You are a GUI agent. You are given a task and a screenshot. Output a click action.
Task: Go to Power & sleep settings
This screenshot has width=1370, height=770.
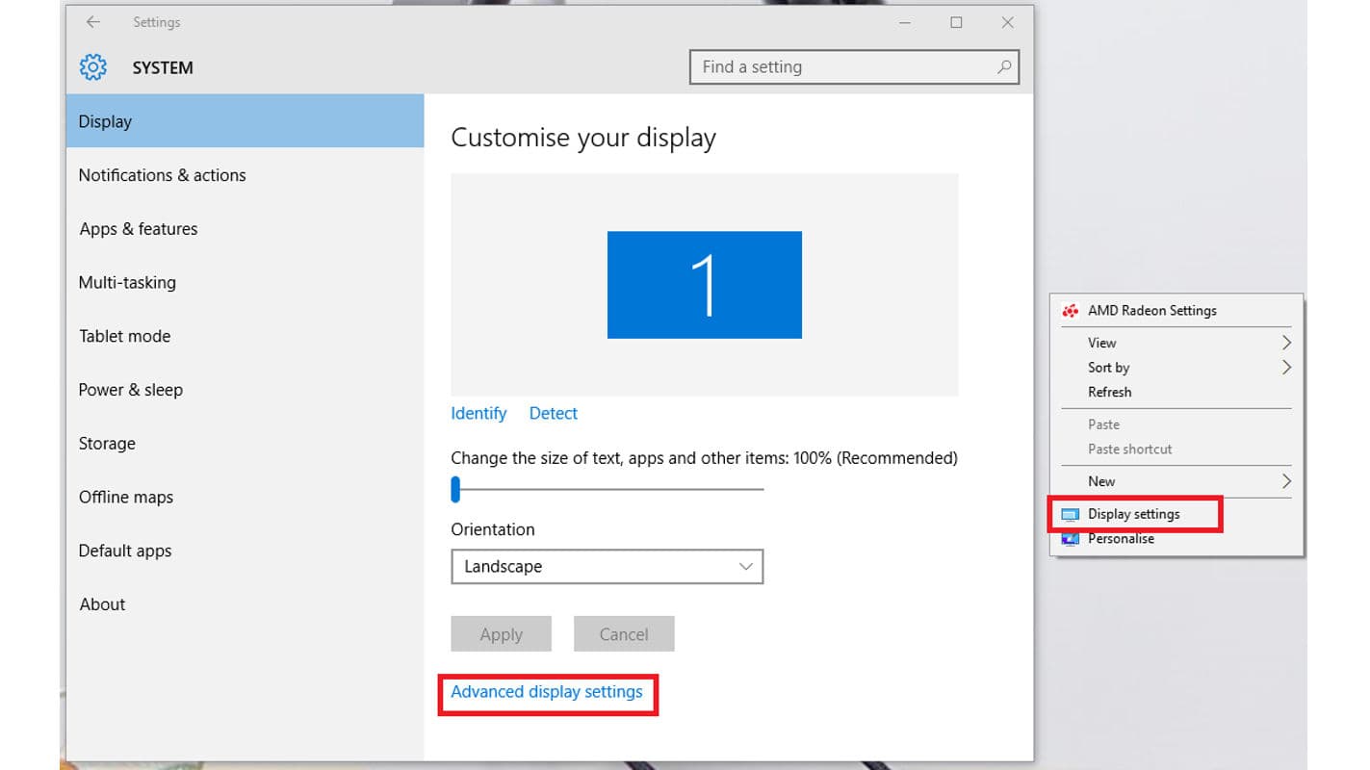(130, 390)
